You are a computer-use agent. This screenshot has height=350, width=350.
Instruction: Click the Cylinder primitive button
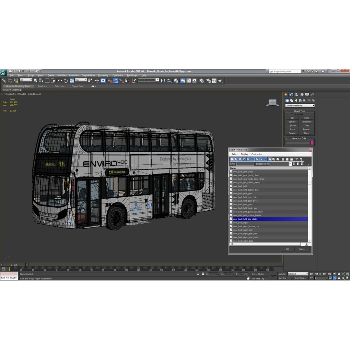pyautogui.click(x=292, y=125)
